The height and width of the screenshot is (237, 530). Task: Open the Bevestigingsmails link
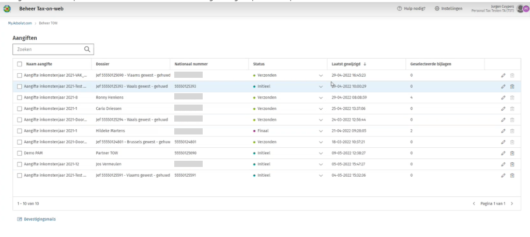[37, 219]
